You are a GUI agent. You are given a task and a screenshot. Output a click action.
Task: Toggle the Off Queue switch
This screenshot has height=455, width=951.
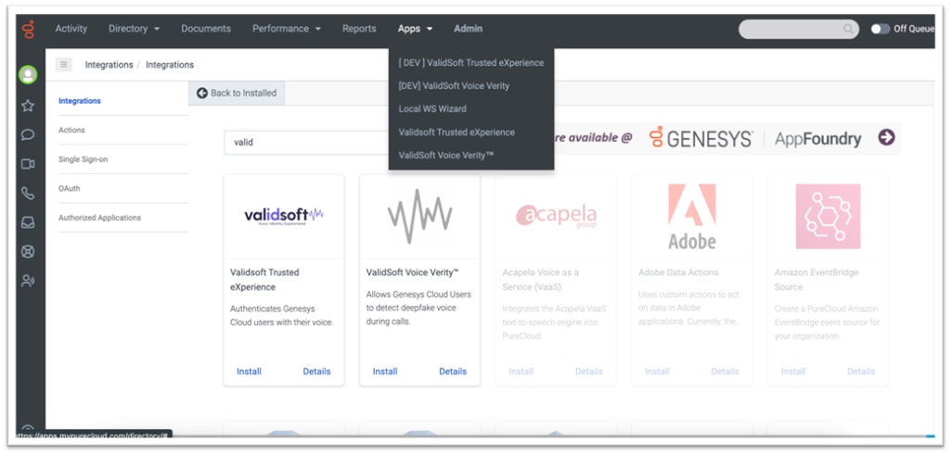[880, 29]
